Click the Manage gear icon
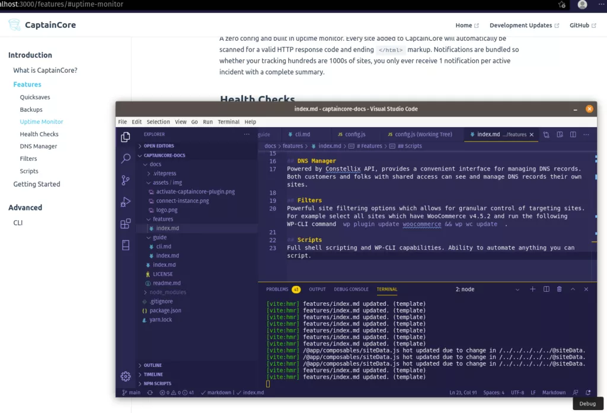This screenshot has height=413, width=607. (126, 376)
